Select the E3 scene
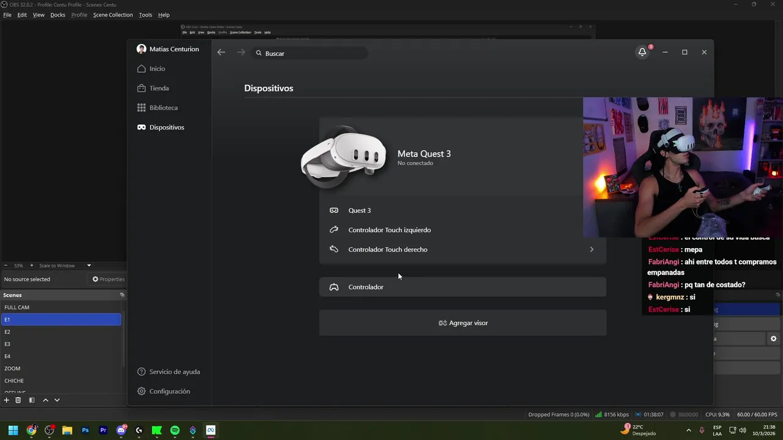The height and width of the screenshot is (440, 783). click(x=61, y=344)
